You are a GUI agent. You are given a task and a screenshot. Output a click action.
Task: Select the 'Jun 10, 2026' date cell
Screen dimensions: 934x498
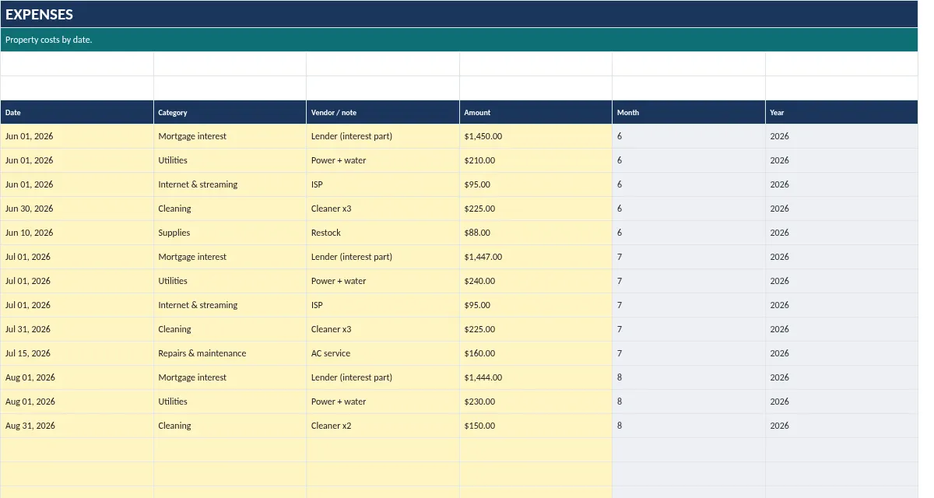(x=77, y=233)
